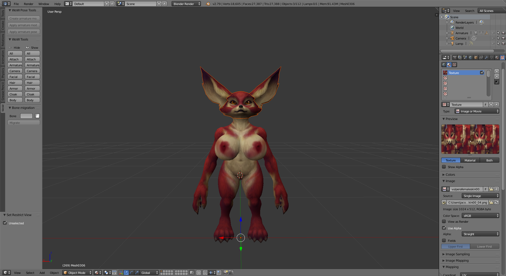Move texture slot down arrow
The image size is (506, 276).
[497, 77]
